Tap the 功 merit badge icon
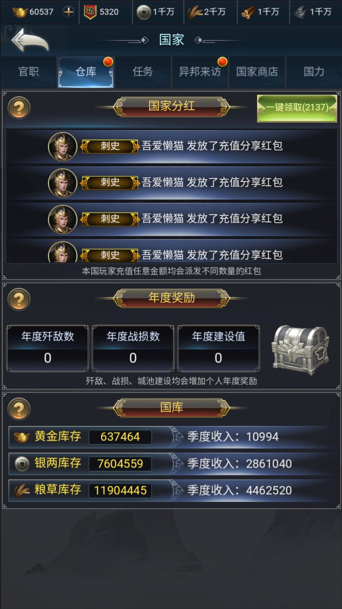This screenshot has height=609, width=342. (90, 12)
